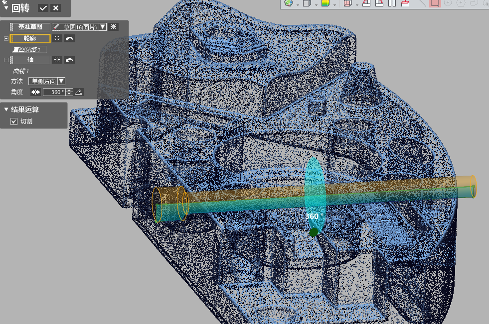The width and height of the screenshot is (489, 324).
Task: Confirm the 回转 operation with the checkmark
Action: [43, 8]
